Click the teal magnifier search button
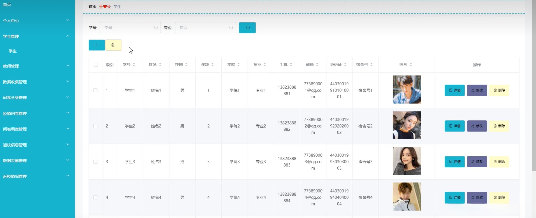 (247, 28)
